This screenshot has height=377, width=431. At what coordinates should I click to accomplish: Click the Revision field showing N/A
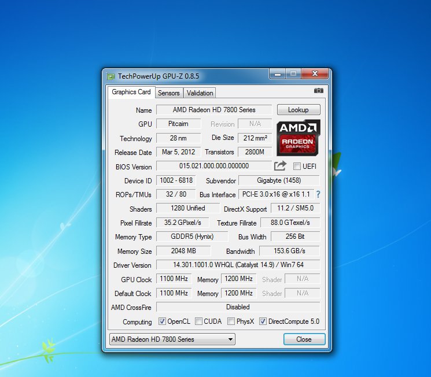pos(255,124)
